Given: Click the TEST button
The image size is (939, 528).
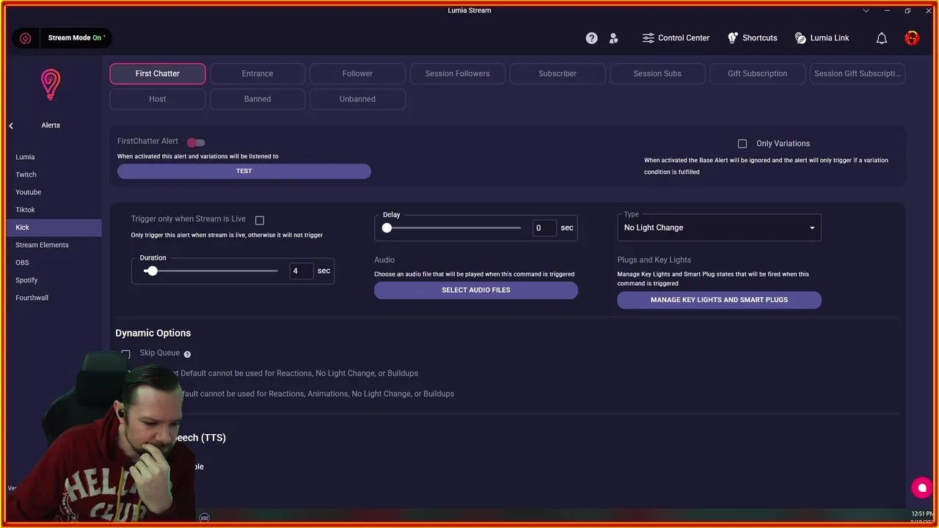Looking at the screenshot, I should point(244,171).
